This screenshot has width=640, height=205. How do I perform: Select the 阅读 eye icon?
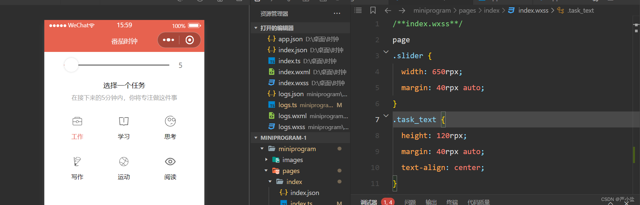[x=170, y=161]
